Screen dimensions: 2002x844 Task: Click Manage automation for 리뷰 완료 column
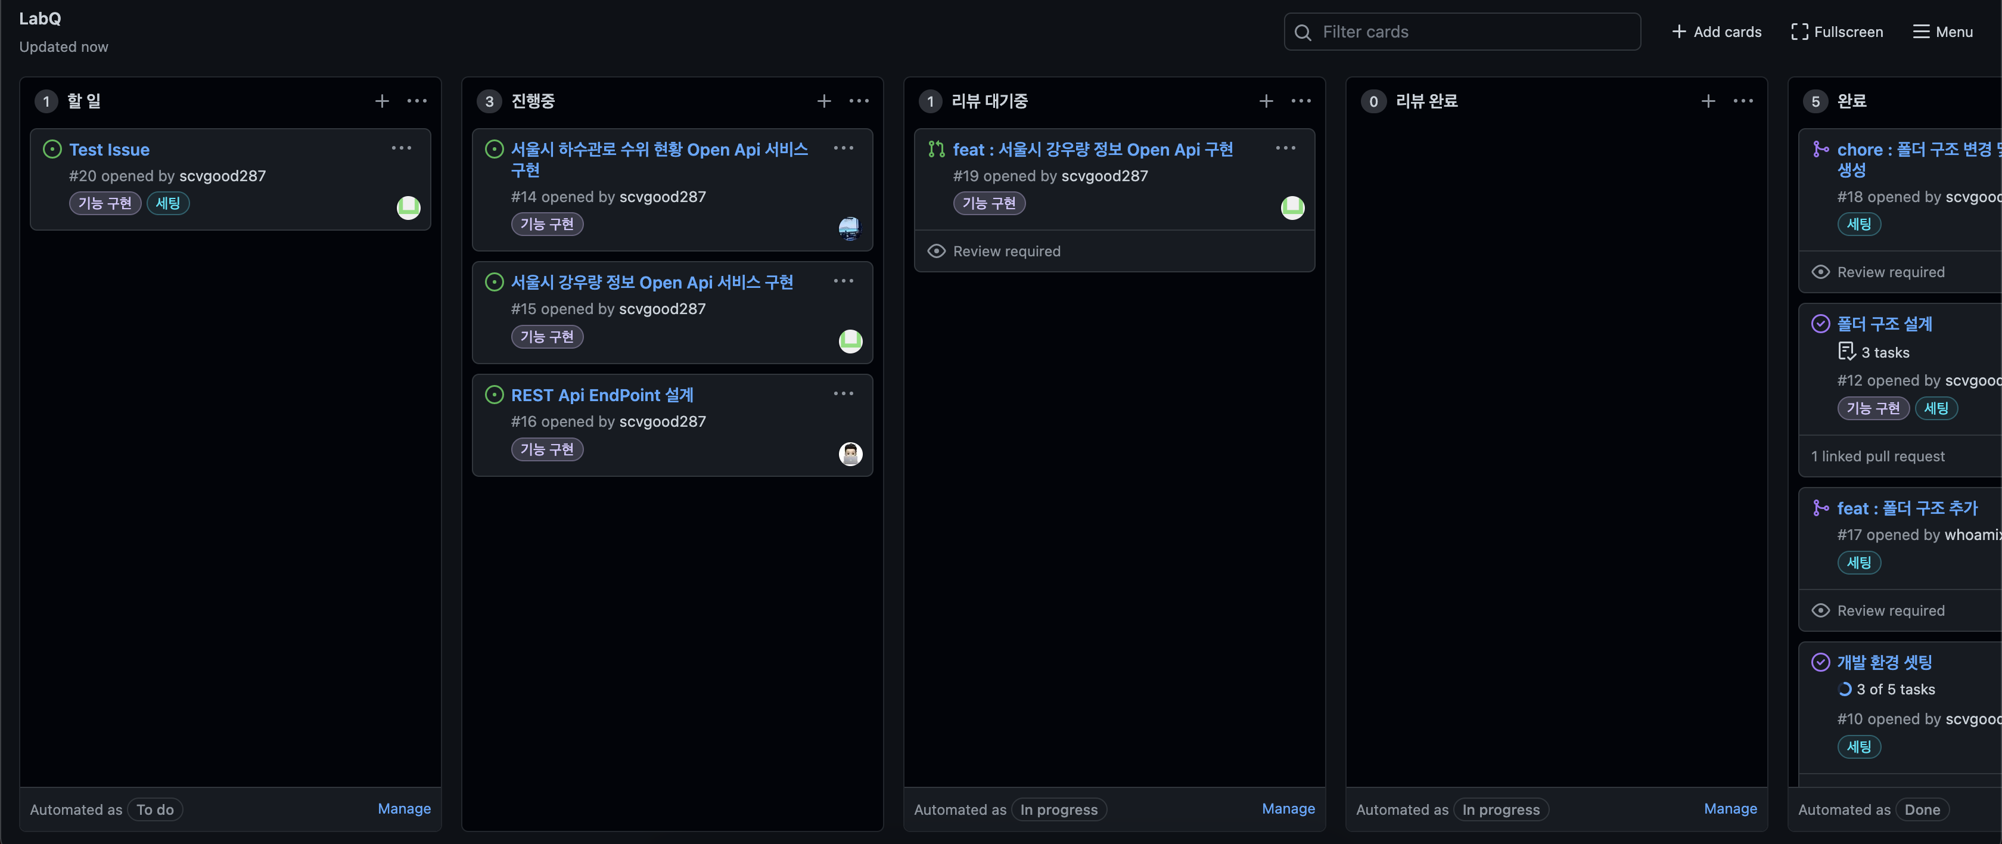tap(1731, 809)
